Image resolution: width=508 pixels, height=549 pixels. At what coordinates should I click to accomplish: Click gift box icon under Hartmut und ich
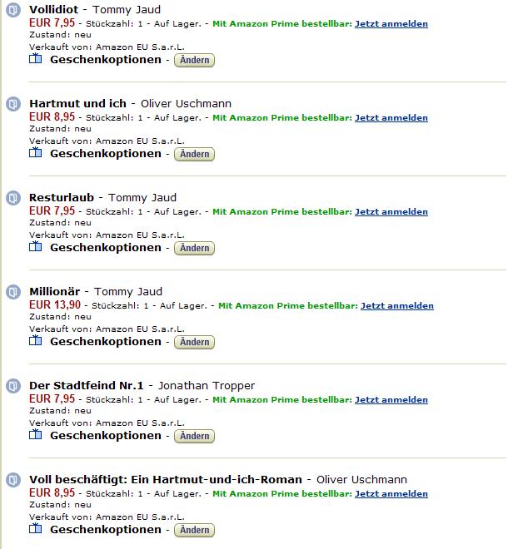click(36, 152)
